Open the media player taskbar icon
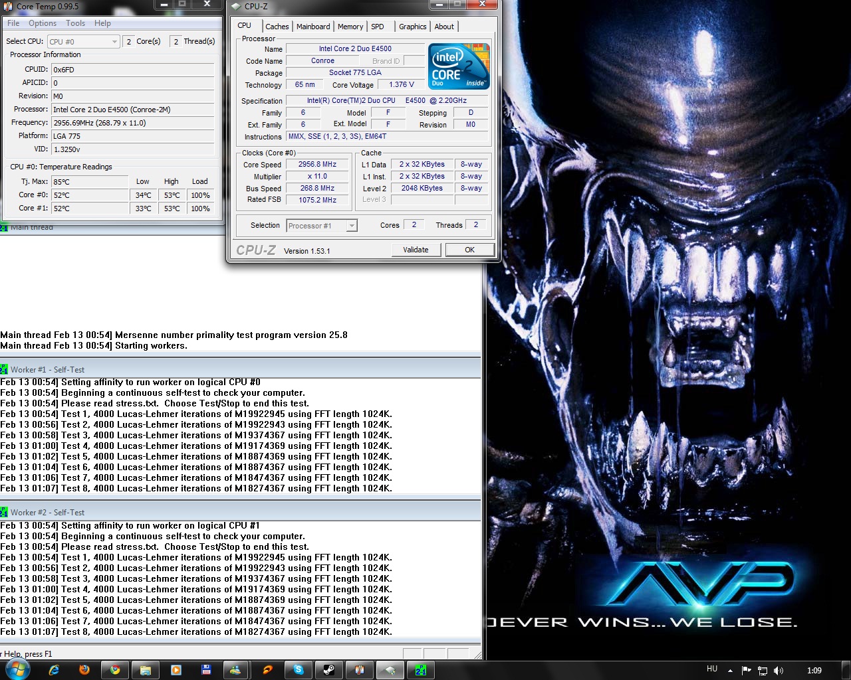 click(176, 670)
